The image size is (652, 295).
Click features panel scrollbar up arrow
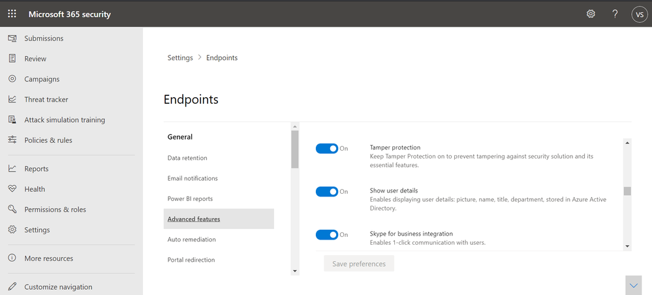pyautogui.click(x=627, y=143)
